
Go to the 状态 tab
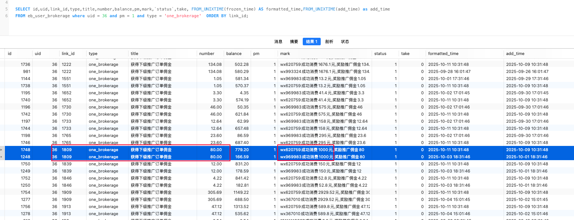pyautogui.click(x=345, y=42)
